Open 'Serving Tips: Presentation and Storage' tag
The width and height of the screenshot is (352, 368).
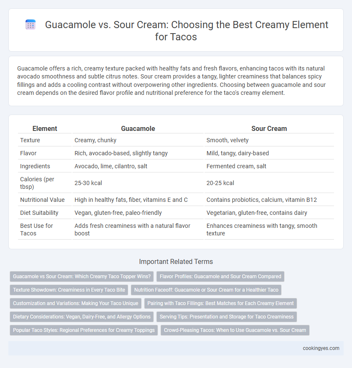click(226, 317)
